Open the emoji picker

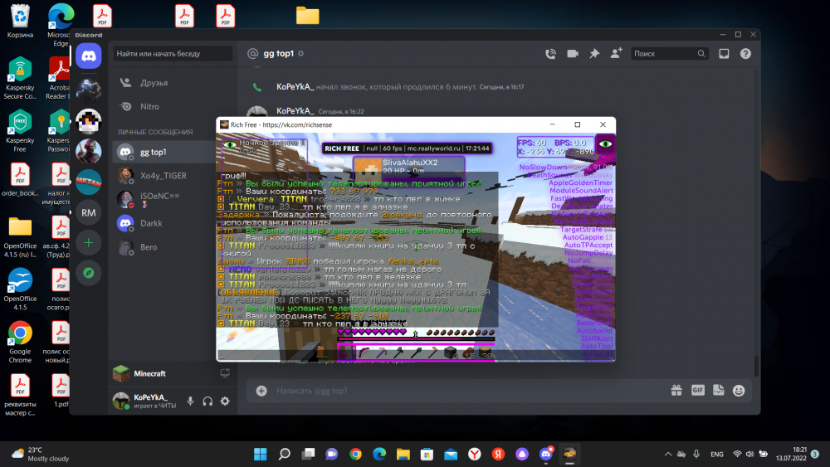(739, 391)
